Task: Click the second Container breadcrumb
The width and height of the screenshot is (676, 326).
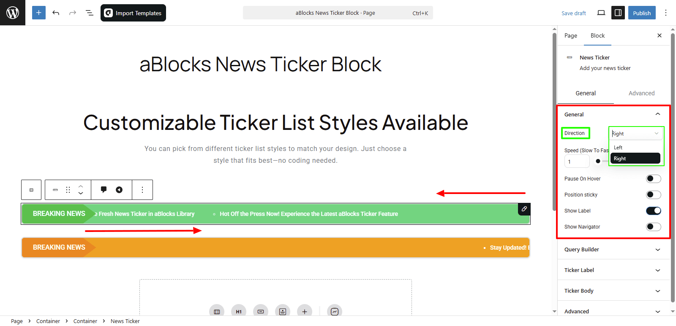Action: 85,321
